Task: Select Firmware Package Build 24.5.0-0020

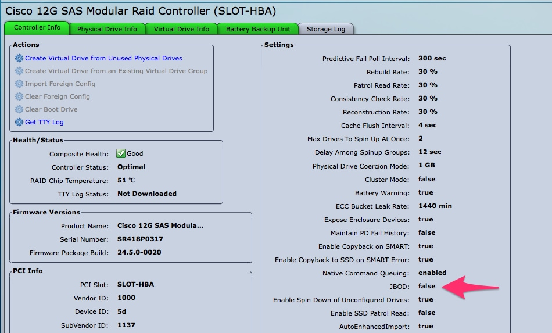Action: click(x=139, y=252)
